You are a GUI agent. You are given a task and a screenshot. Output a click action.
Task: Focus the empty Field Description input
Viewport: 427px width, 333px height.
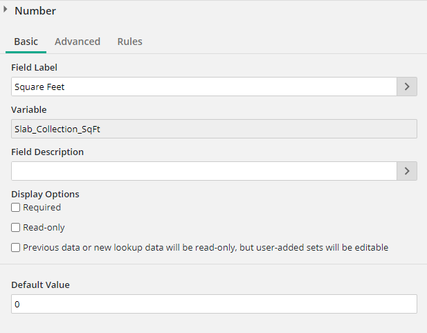[x=203, y=171]
